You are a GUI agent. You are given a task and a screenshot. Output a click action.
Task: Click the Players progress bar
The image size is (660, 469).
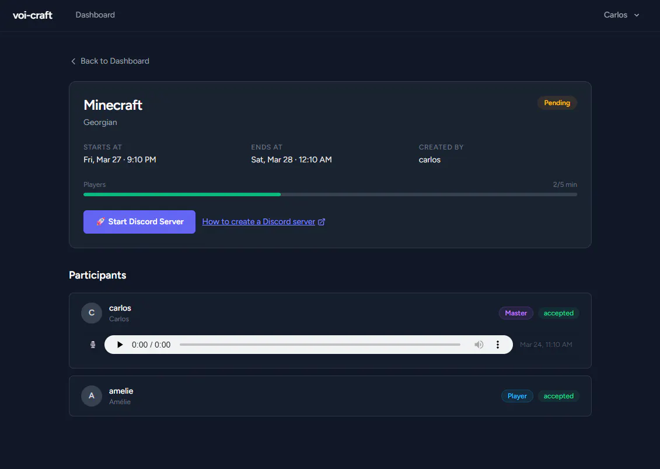coord(330,194)
